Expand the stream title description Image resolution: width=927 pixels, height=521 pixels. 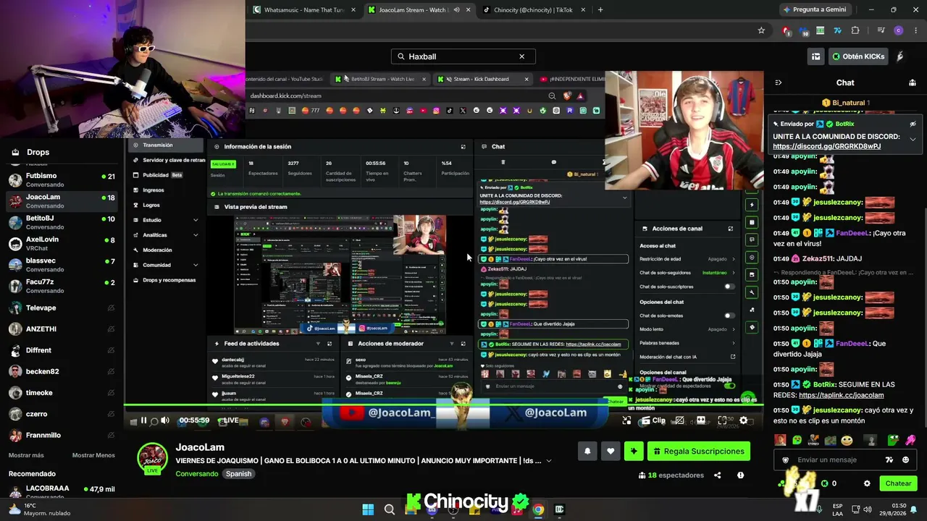pyautogui.click(x=548, y=461)
